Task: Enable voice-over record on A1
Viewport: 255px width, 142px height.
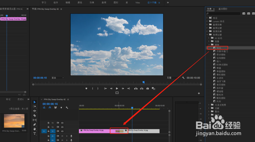Action: click(x=71, y=136)
